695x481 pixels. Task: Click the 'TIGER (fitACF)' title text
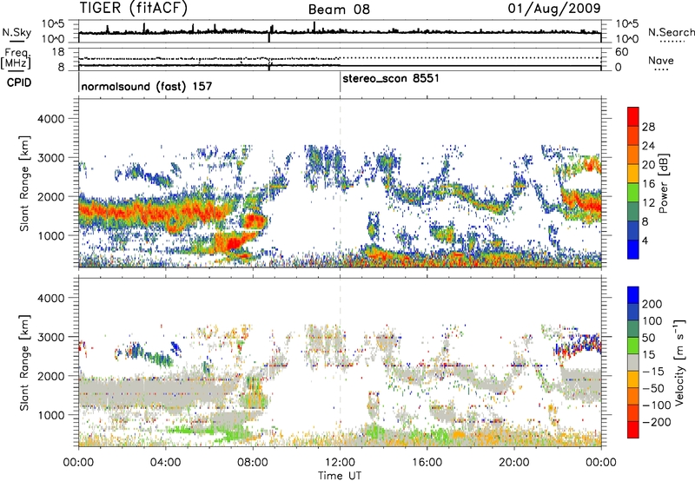(134, 8)
